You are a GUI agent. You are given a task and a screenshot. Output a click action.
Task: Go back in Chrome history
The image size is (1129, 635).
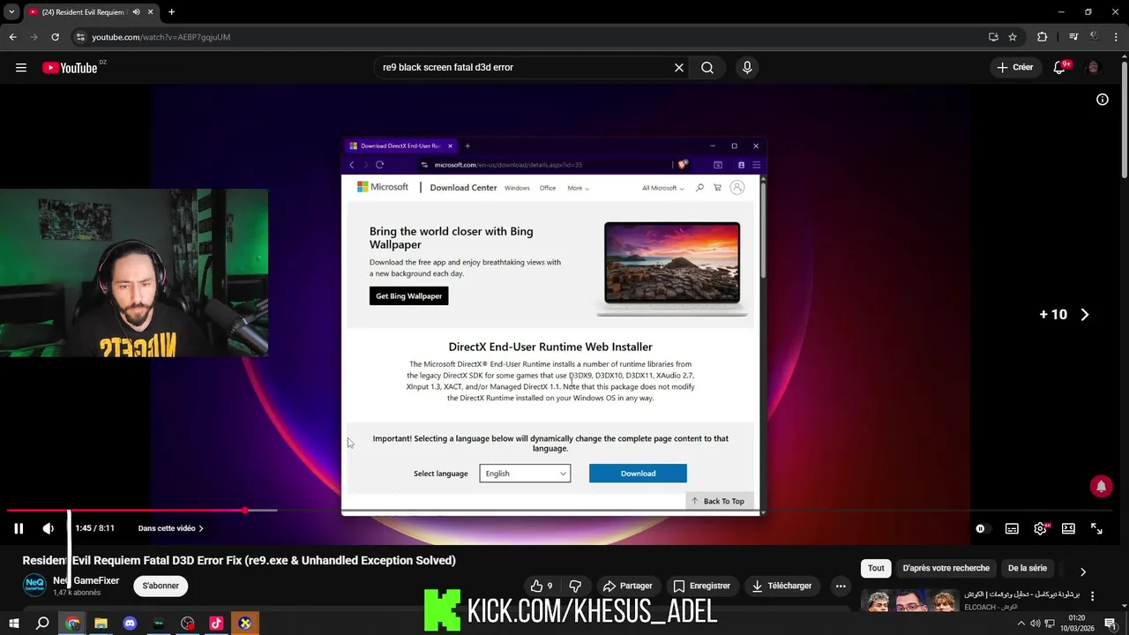[x=12, y=37]
